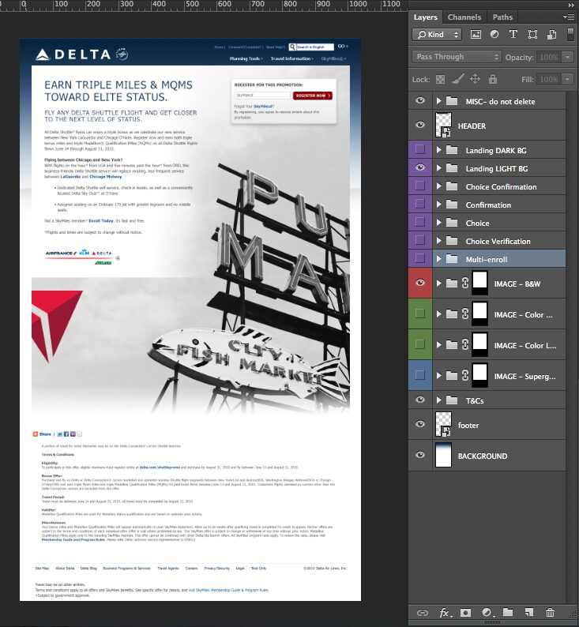The image size is (579, 627).
Task: Switch to the Channels tab
Action: (464, 17)
